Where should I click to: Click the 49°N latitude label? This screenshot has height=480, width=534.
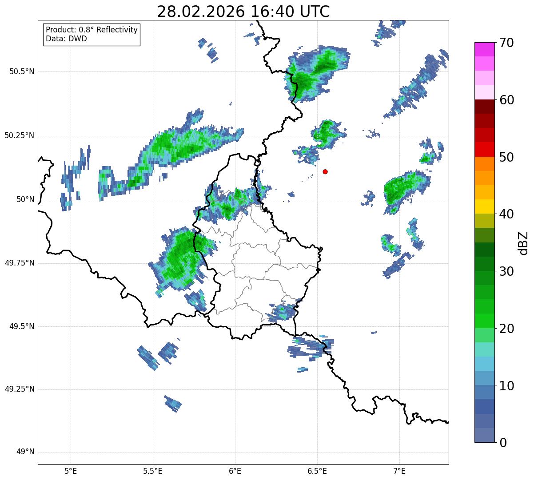point(25,452)
